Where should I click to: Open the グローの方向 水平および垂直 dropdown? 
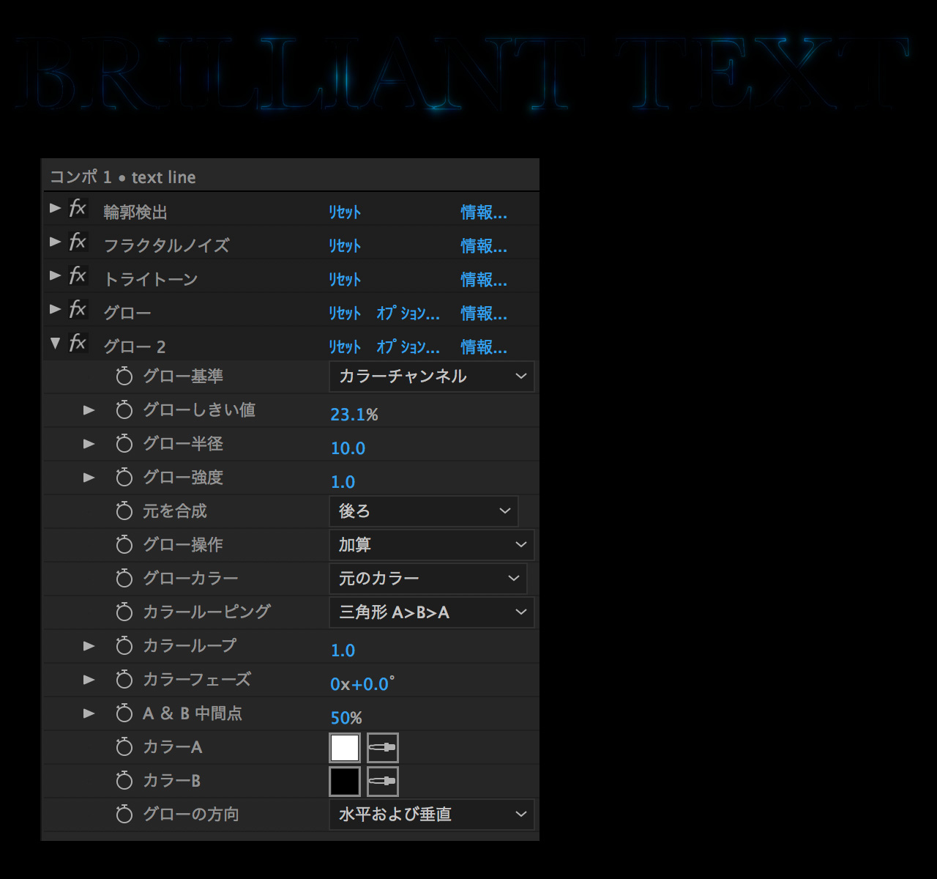[431, 815]
